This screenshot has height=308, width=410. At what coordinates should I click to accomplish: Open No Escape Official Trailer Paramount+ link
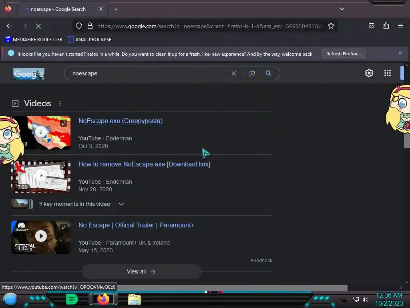point(136,225)
